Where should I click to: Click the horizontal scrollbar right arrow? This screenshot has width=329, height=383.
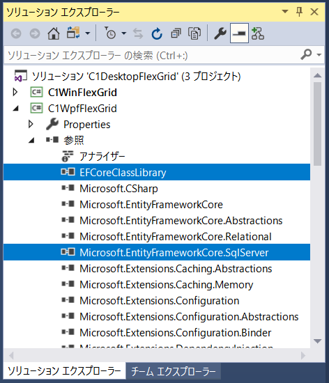pyautogui.click(x=303, y=355)
